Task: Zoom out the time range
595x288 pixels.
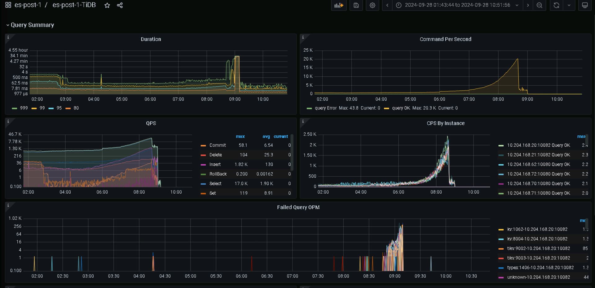Action: click(540, 5)
